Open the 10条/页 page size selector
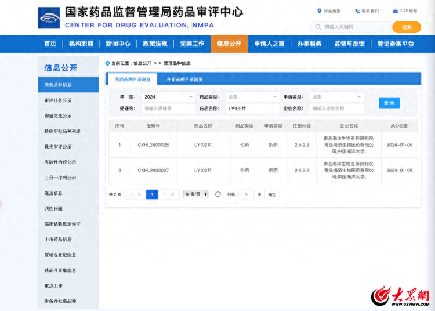The image size is (435, 311). (195, 194)
